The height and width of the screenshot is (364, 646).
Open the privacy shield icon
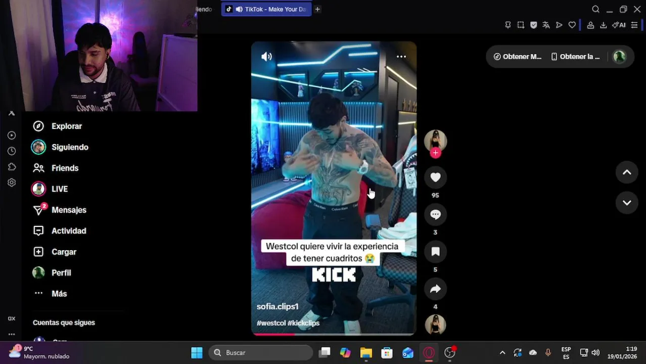(x=533, y=25)
